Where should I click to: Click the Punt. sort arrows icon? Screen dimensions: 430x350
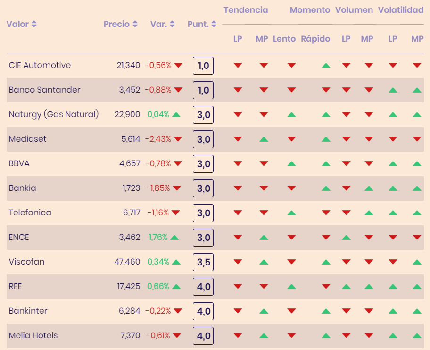214,24
